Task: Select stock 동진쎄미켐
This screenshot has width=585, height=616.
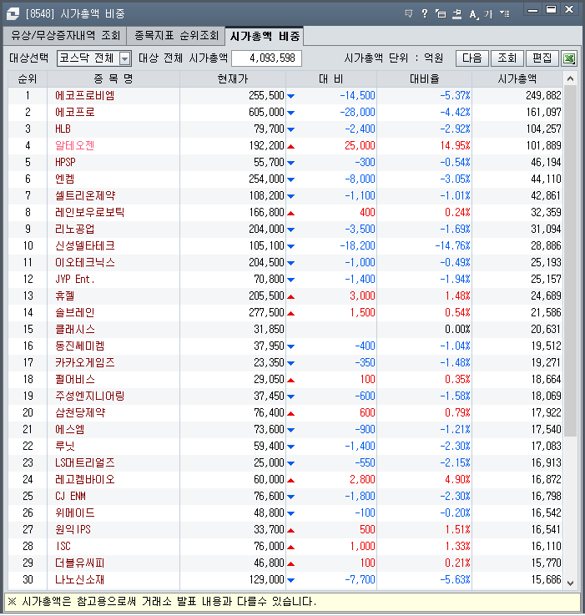Action: pyautogui.click(x=80, y=346)
